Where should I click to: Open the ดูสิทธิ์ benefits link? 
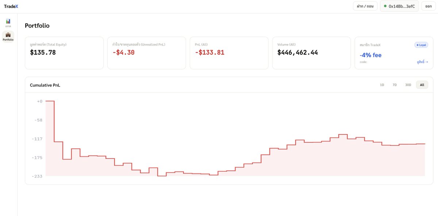(x=423, y=62)
